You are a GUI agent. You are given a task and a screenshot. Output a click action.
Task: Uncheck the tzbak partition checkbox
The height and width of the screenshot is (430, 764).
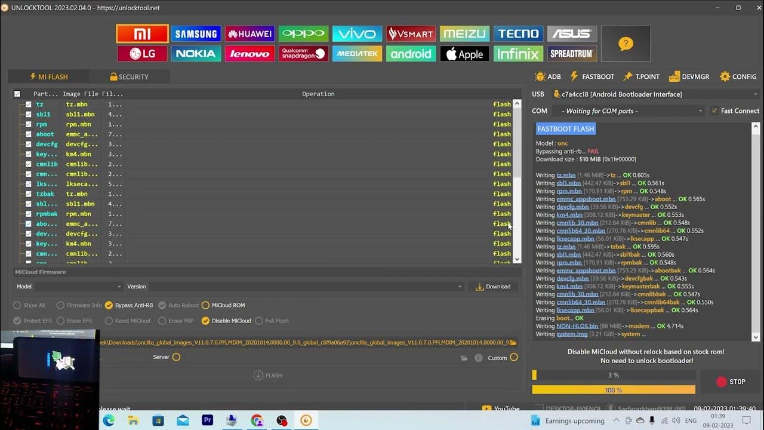pyautogui.click(x=28, y=194)
